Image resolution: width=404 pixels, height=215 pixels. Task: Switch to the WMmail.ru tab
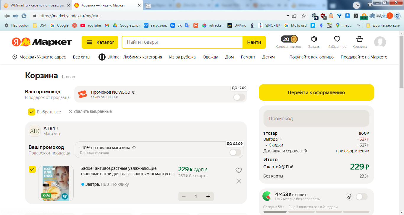coord(36,5)
